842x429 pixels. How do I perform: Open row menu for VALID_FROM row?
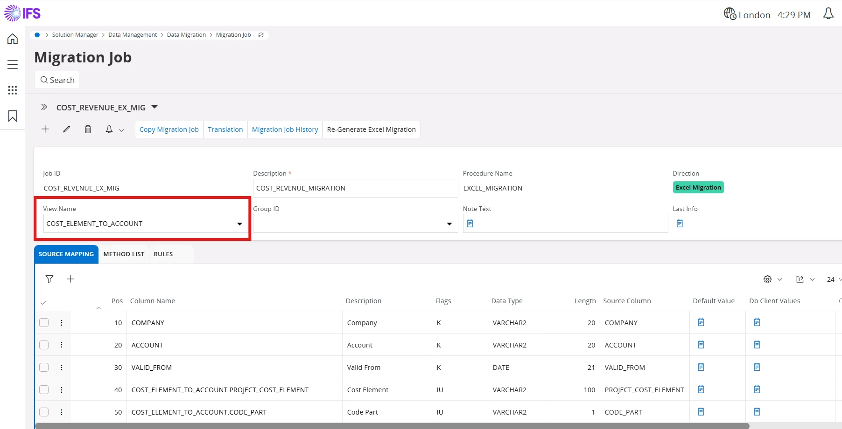click(61, 368)
